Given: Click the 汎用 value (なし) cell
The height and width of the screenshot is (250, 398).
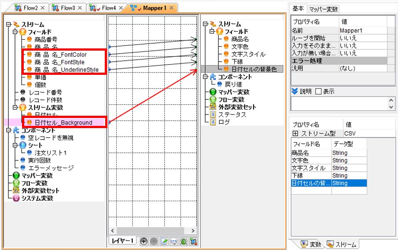Looking at the screenshot, I should click(x=363, y=68).
